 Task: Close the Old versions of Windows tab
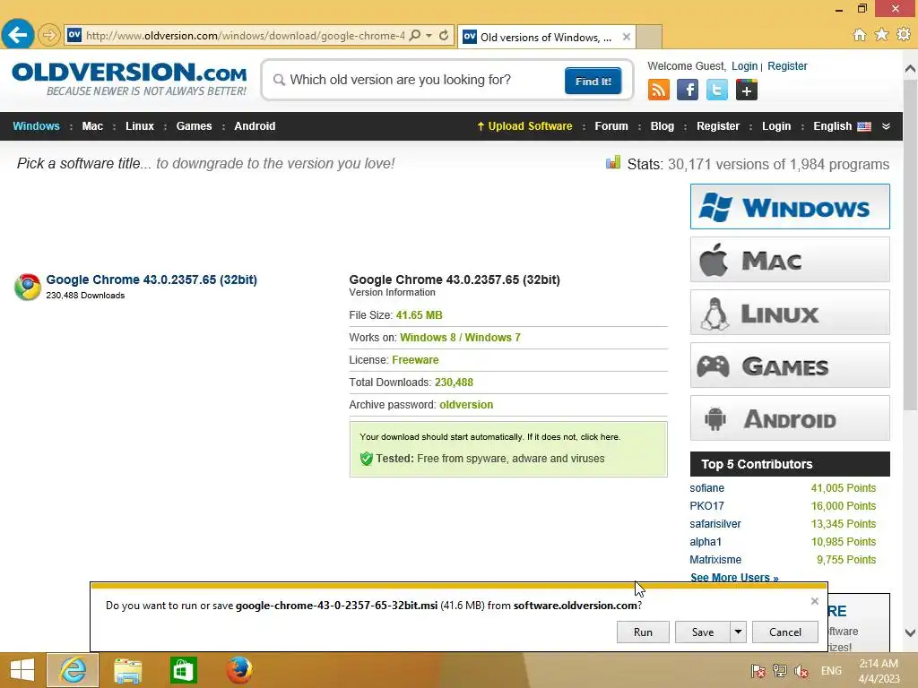627,37
